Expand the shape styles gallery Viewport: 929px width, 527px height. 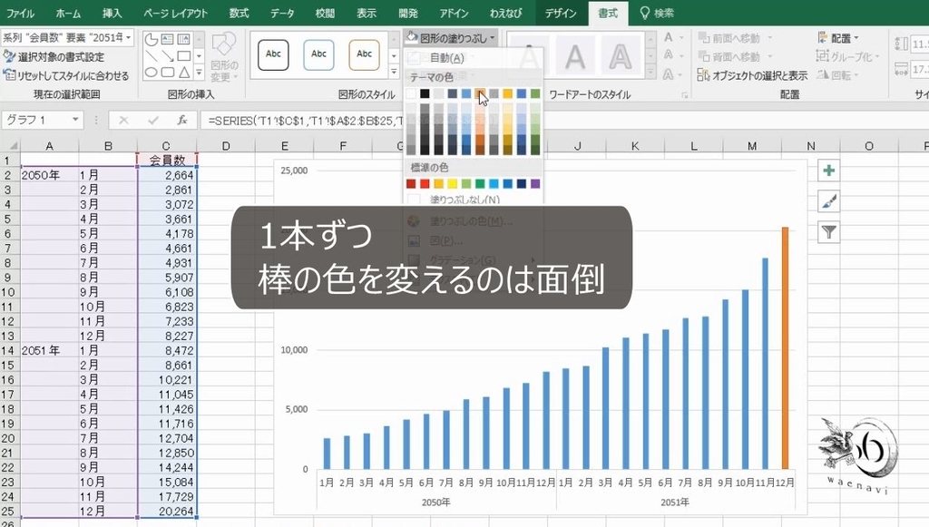tap(394, 72)
